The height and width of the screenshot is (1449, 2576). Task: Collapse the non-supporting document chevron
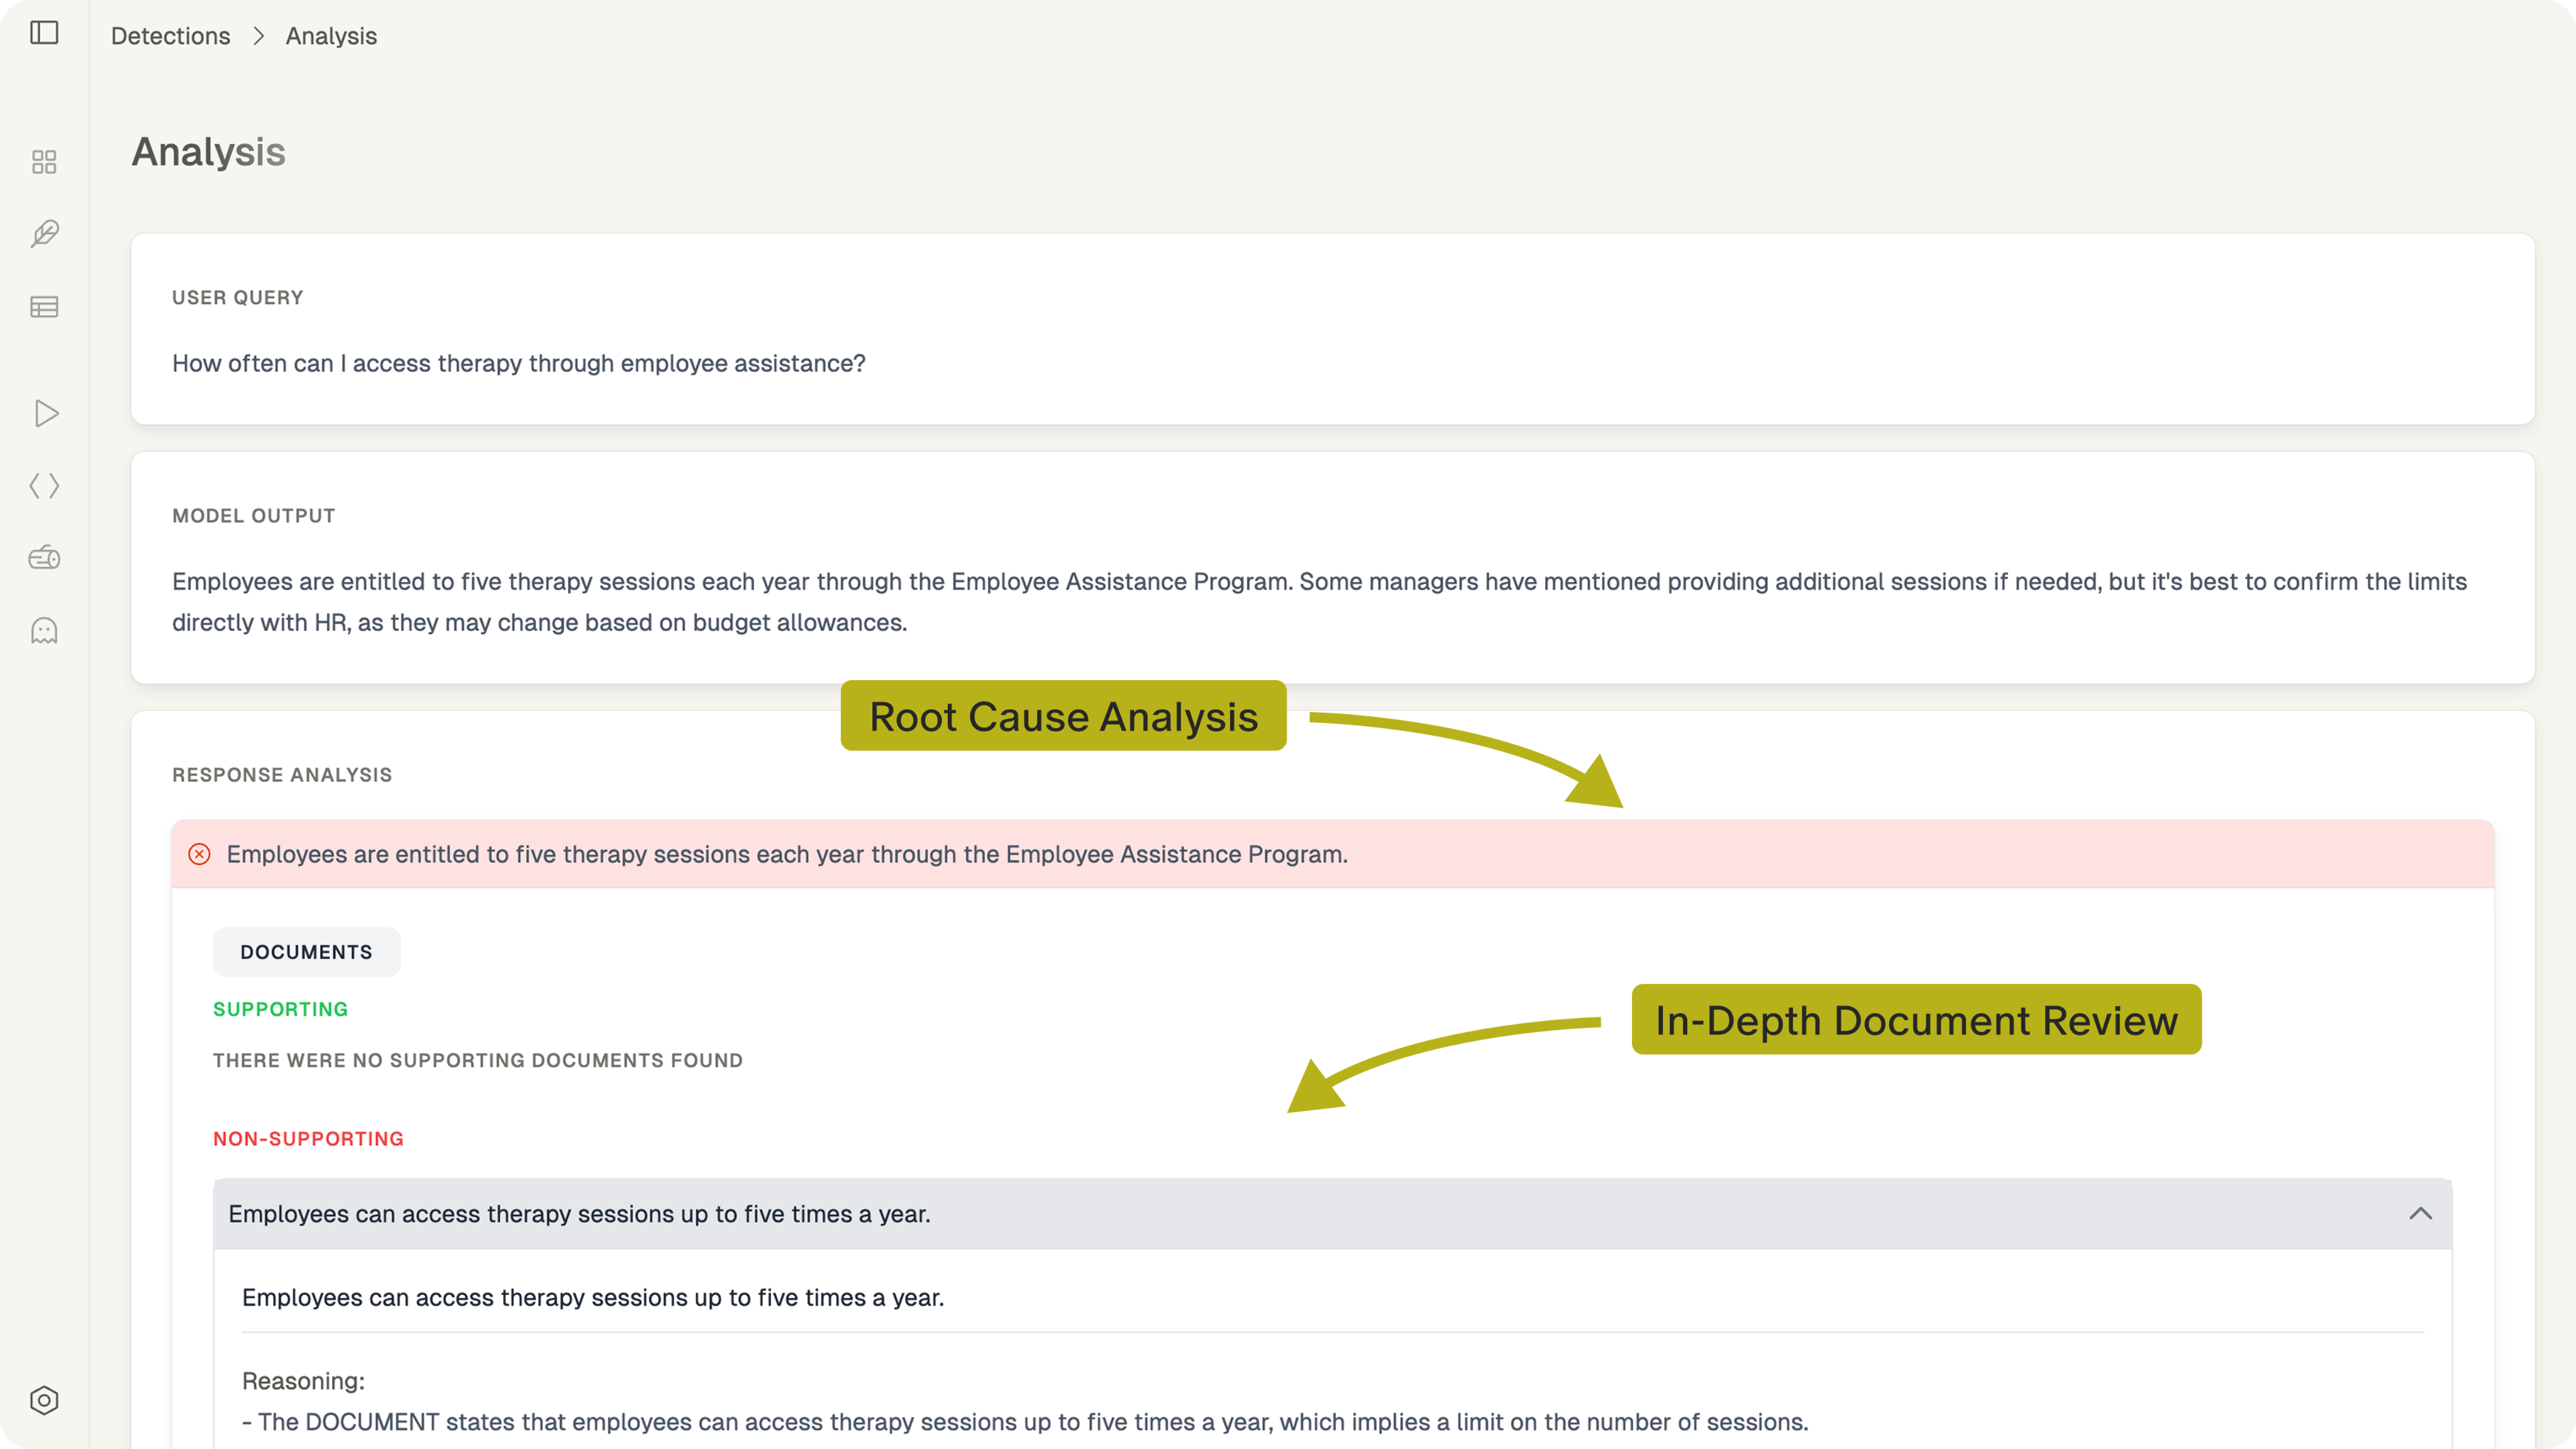[x=2420, y=1214]
